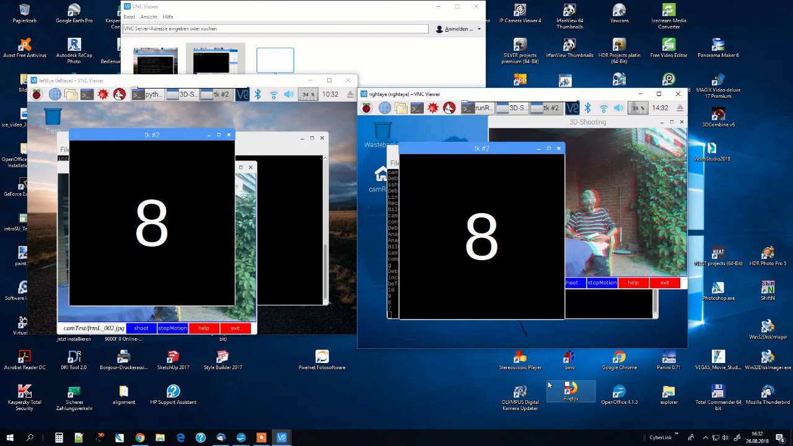Image resolution: width=793 pixels, height=446 pixels.
Task: Switch to runR... taskbar item in righteye
Action: click(x=477, y=108)
